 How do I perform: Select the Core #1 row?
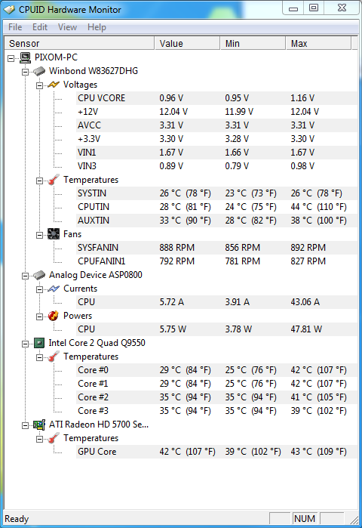pyautogui.click(x=216, y=384)
